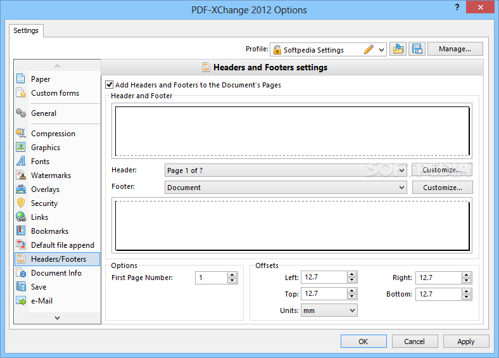Select the General category label
The height and width of the screenshot is (358, 499).
pos(44,113)
